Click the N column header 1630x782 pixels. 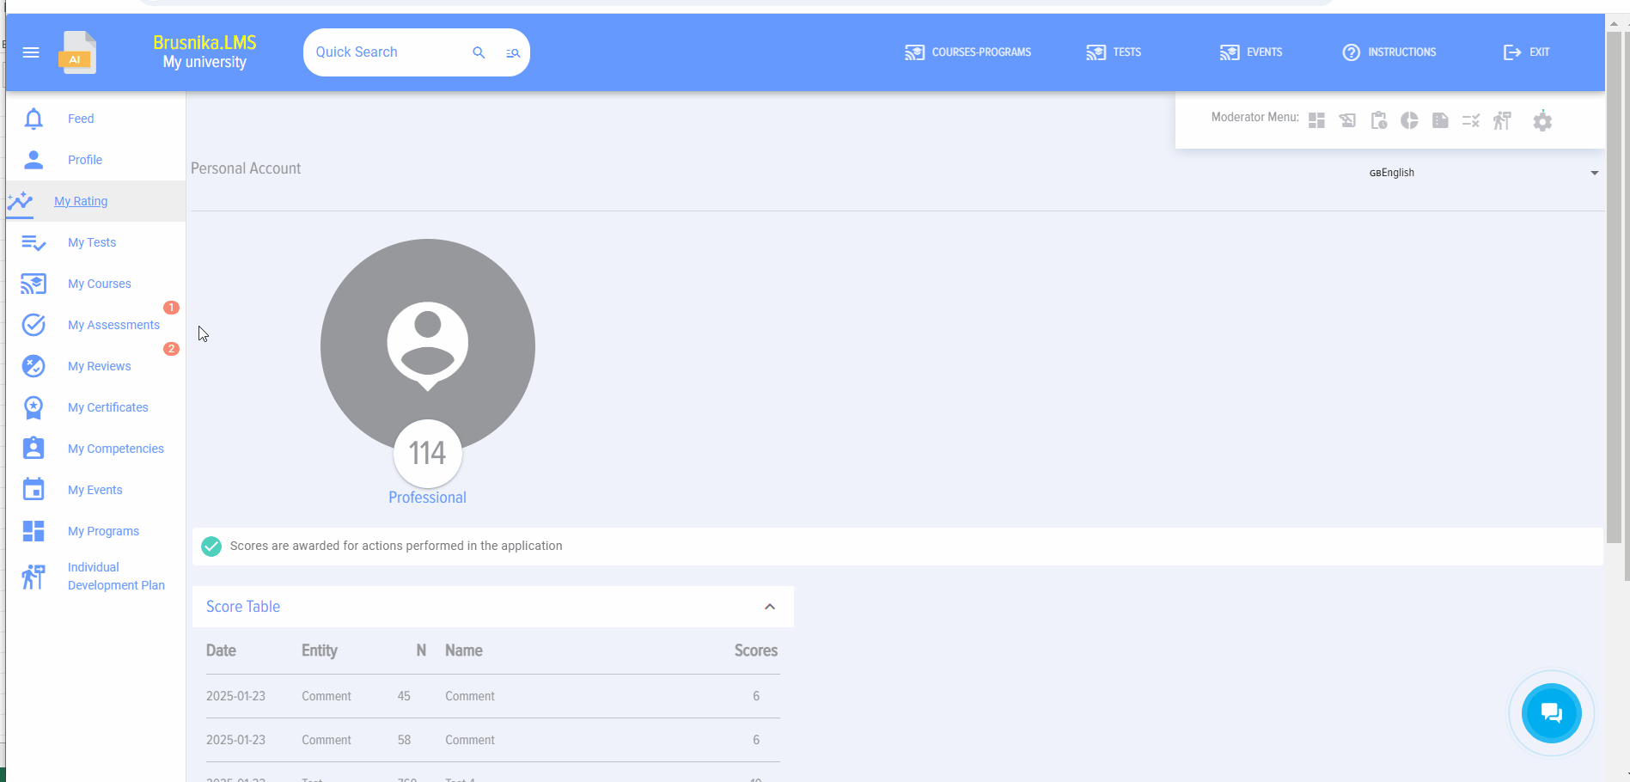[421, 651]
